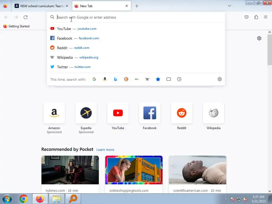The image size is (272, 204).
Task: Click the muted volume tray icon
Action: [245, 199]
